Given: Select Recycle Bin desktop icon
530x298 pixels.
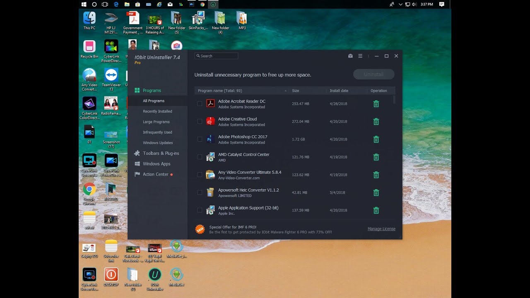Looking at the screenshot, I should pyautogui.click(x=89, y=49).
